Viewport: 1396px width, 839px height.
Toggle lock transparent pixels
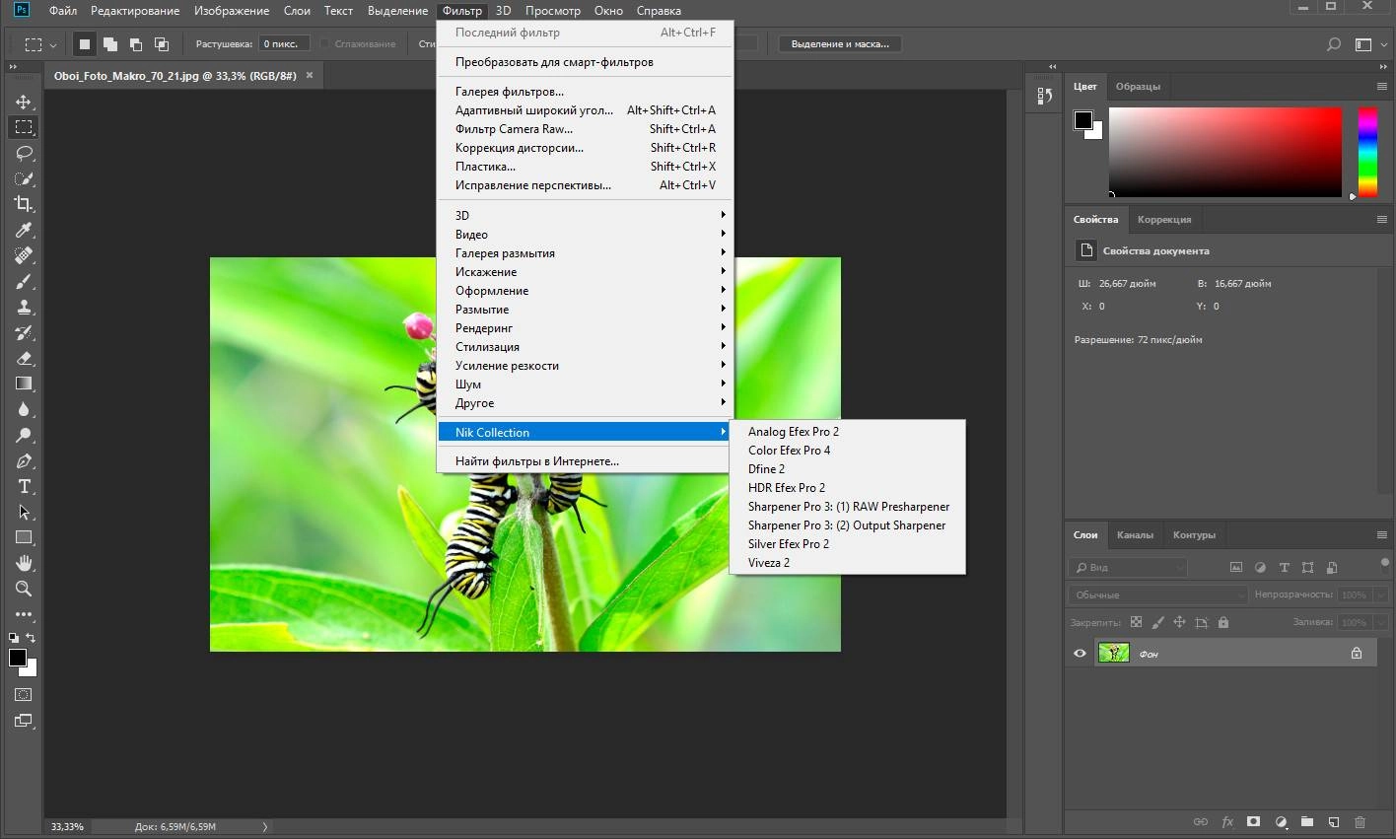pyautogui.click(x=1136, y=622)
